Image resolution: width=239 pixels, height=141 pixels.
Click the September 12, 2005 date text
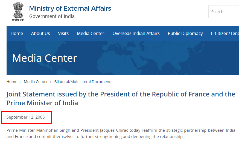pos(26,117)
